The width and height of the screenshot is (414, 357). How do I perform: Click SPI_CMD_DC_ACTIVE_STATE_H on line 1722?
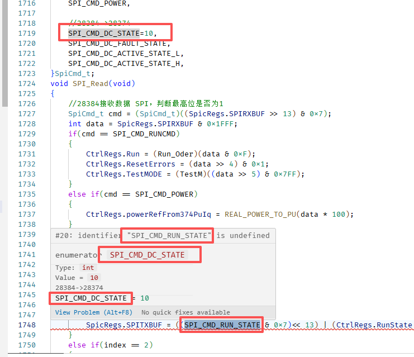(124, 64)
